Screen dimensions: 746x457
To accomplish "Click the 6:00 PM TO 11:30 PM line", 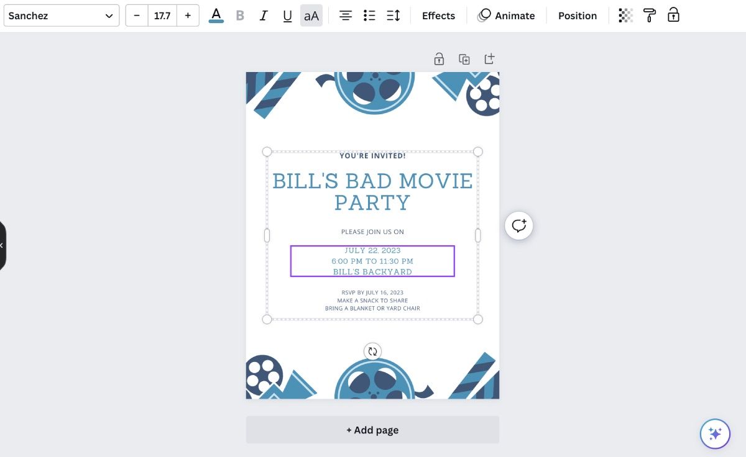I will [x=372, y=261].
